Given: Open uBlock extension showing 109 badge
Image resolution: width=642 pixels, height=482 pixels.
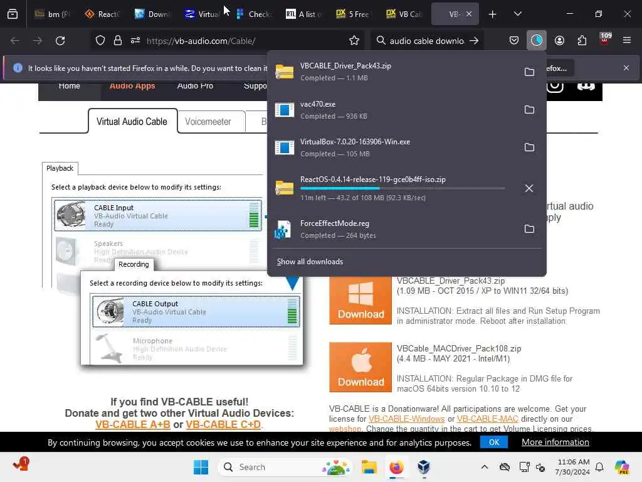Looking at the screenshot, I should 605,40.
